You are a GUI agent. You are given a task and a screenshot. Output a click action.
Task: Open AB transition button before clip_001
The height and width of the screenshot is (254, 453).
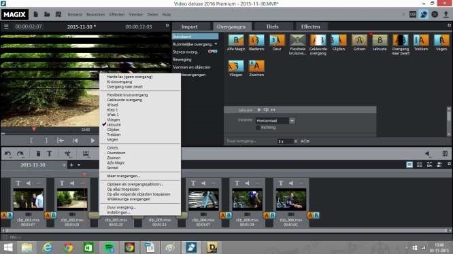tap(7, 215)
